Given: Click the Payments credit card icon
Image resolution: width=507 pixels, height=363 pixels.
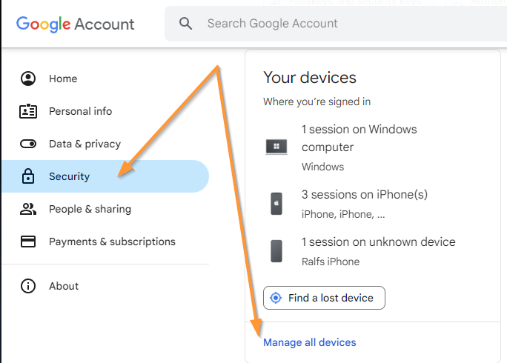Looking at the screenshot, I should point(28,242).
